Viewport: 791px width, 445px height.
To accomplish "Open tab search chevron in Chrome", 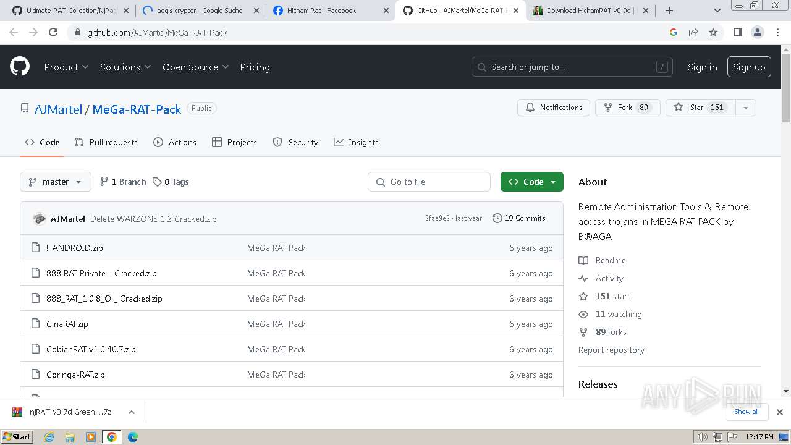I will click(717, 11).
